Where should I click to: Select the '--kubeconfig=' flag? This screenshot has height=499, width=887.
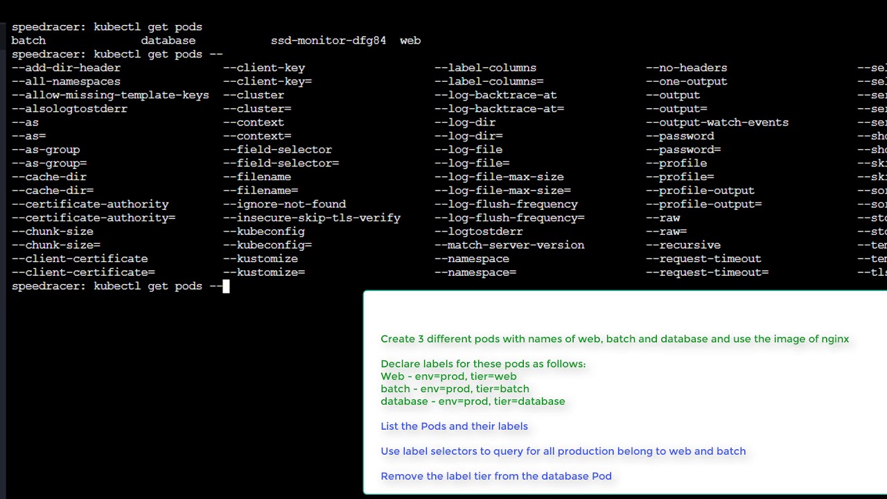267,245
